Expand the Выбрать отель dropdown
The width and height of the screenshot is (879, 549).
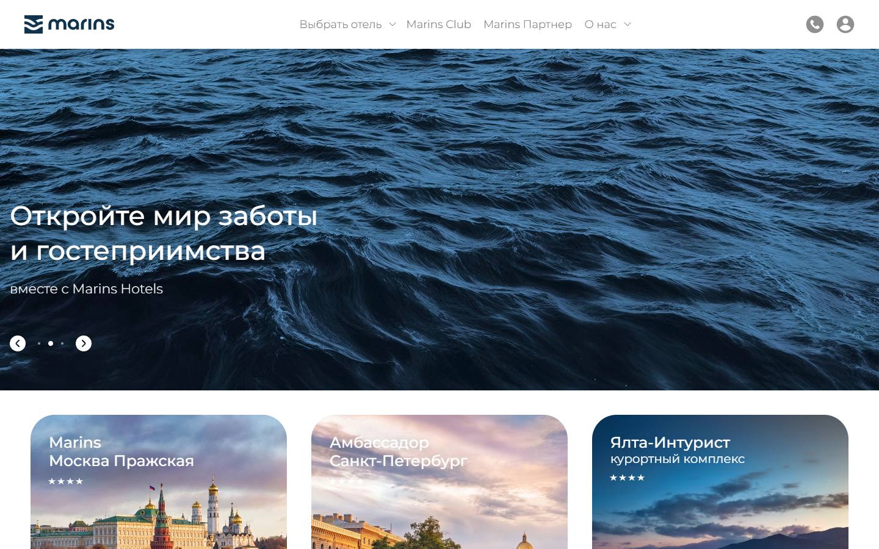tap(347, 24)
